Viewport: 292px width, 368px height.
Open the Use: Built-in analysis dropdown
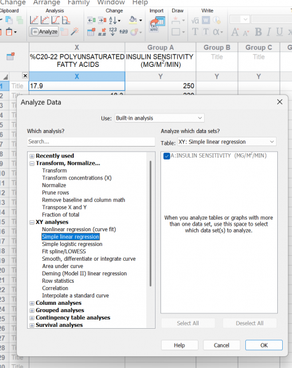[159, 118]
